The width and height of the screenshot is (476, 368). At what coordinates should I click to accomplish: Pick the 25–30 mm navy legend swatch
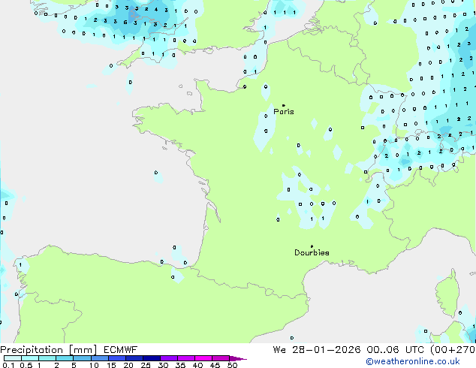151,358
